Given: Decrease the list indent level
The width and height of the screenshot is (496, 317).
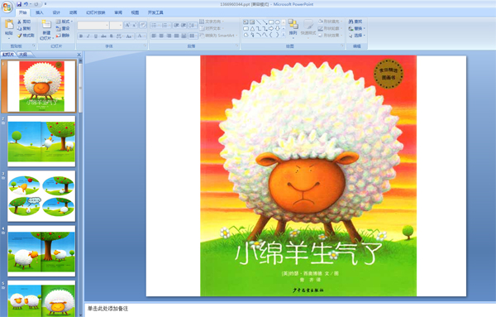Looking at the screenshot, I should (177, 25).
